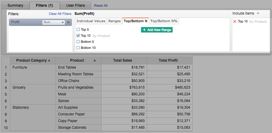The image size is (272, 133).
Task: Remove the Profit filter with X icon
Action: [68, 22]
